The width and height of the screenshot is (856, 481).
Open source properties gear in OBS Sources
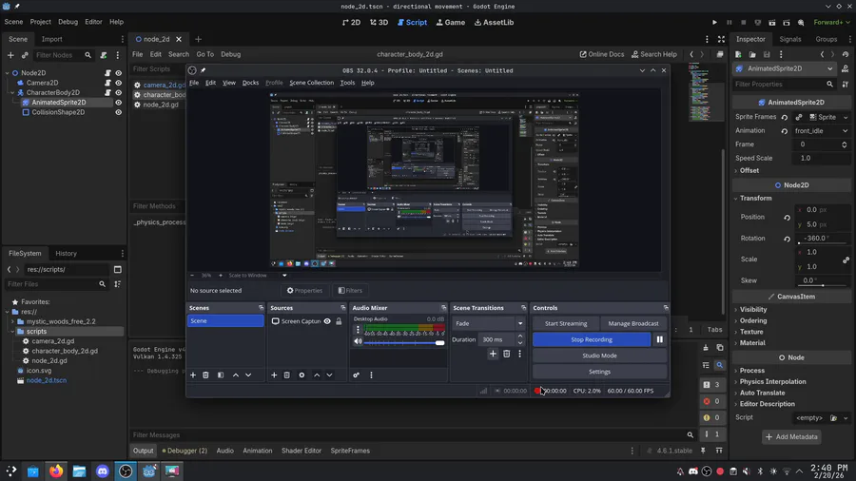point(302,375)
